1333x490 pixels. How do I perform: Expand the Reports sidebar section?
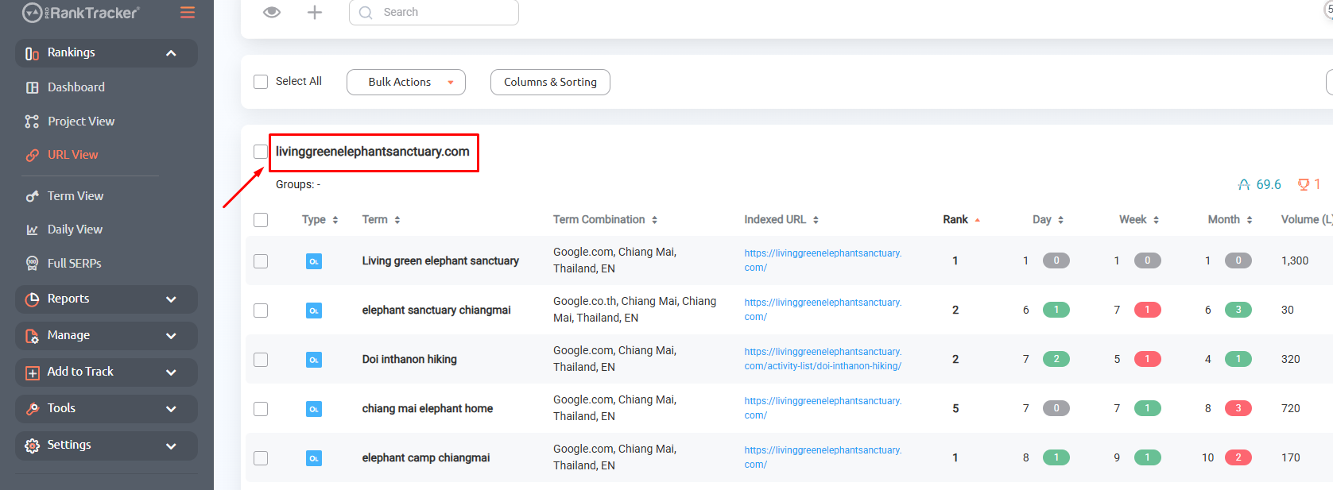tap(106, 299)
